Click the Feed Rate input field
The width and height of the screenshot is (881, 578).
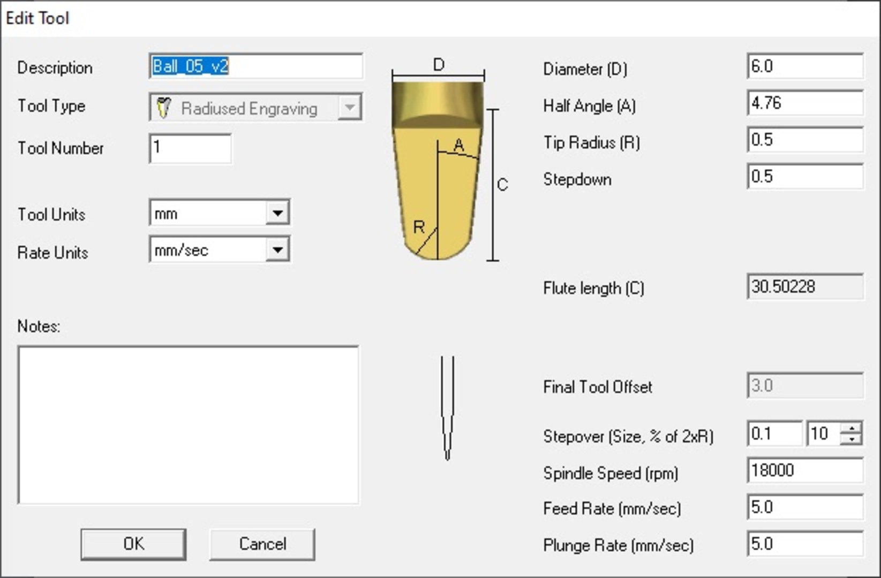click(805, 507)
